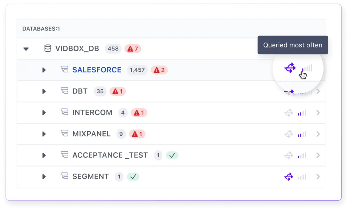350x211 pixels.
Task: Click the query frequency bars for INTERCOM
Action: [302, 113]
